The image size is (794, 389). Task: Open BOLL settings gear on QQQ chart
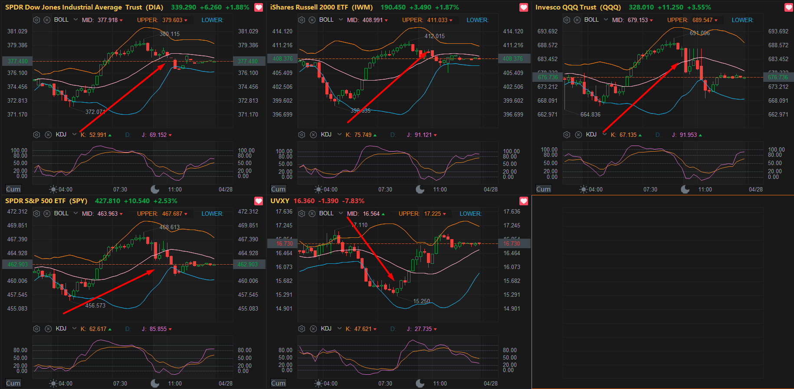coord(567,20)
